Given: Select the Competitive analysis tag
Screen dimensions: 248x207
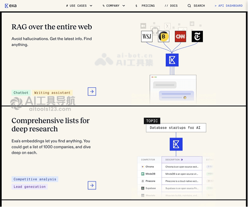Looking at the screenshot, I should [35, 179].
